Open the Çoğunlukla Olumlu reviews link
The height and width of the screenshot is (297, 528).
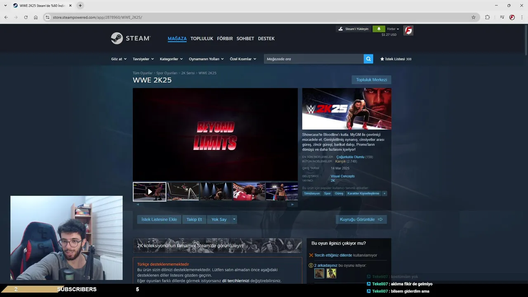coord(350,157)
